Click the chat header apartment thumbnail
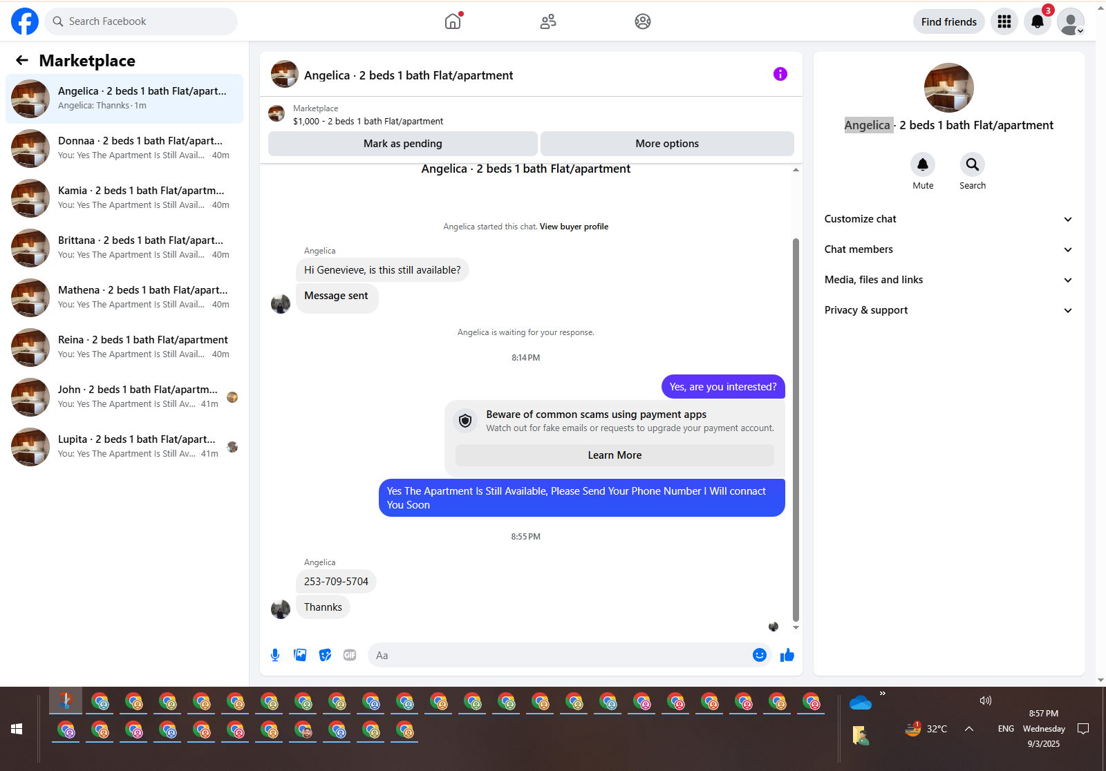Viewport: 1106px width, 771px height. tap(285, 74)
